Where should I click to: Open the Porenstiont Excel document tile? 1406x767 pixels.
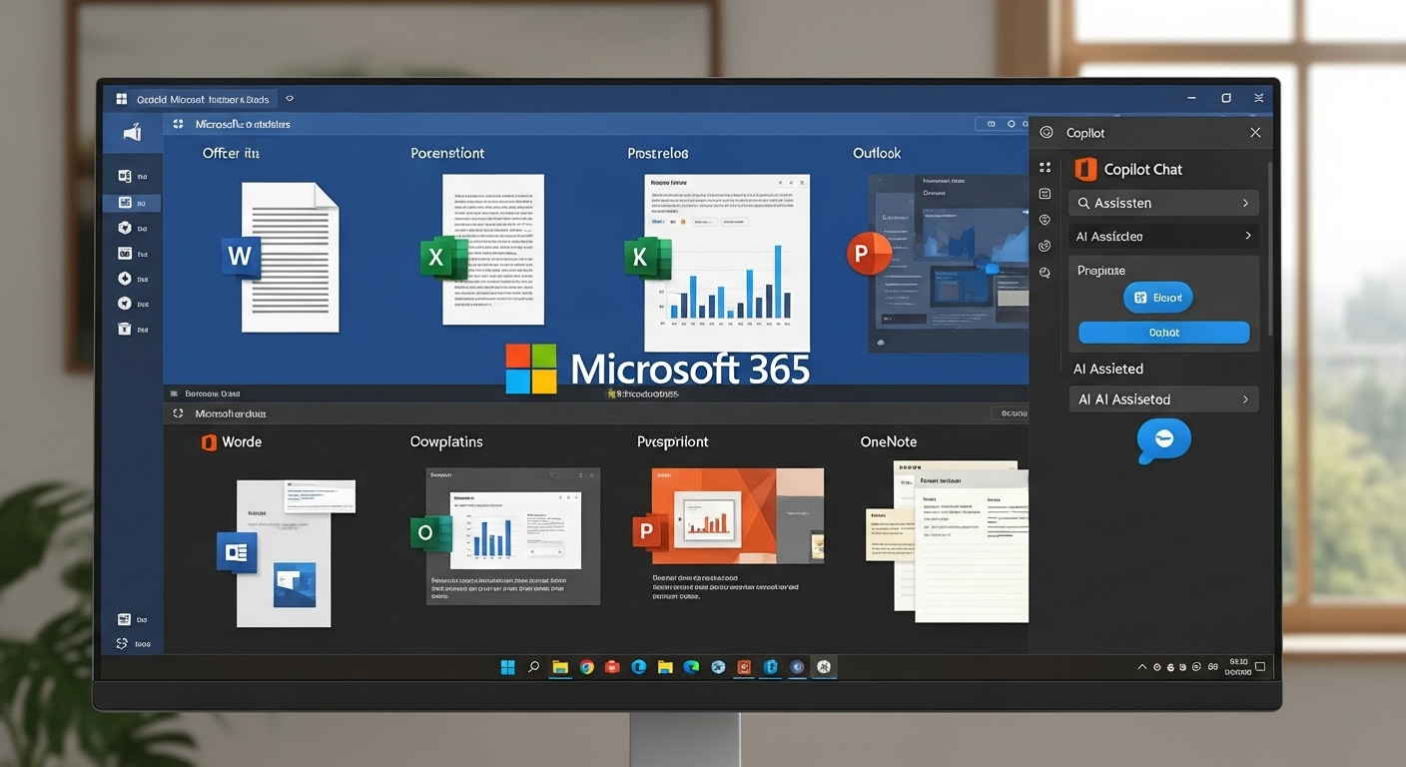click(x=493, y=249)
